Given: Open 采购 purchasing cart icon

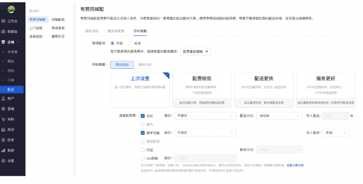Looking at the screenshot, I should pos(3,119).
